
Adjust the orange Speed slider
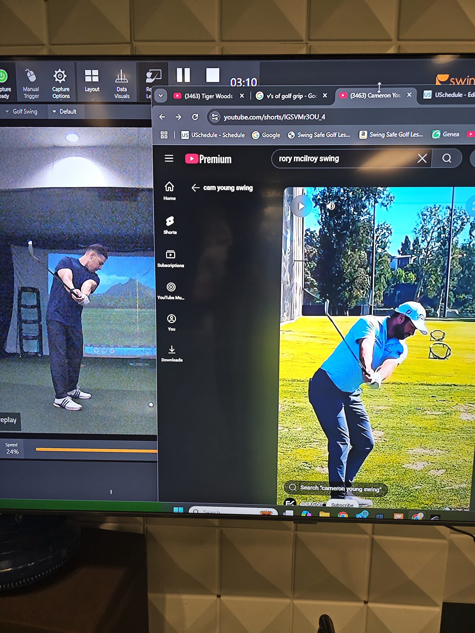(96, 450)
